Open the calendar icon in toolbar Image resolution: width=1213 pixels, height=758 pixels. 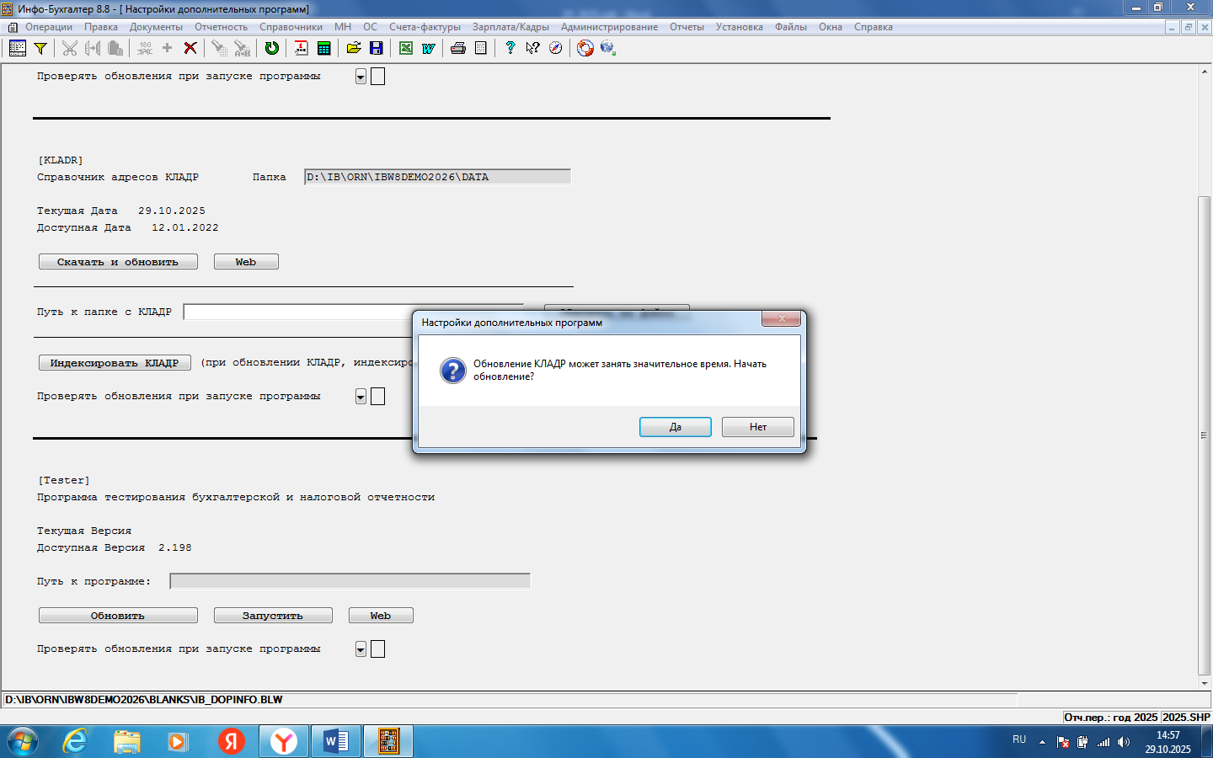301,48
